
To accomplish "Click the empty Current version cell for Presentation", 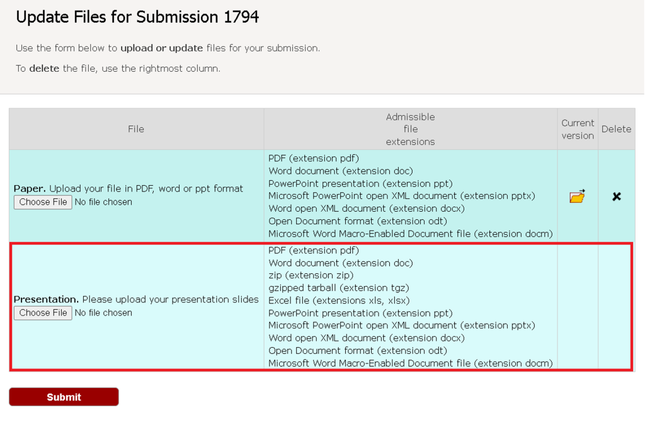I will [577, 307].
